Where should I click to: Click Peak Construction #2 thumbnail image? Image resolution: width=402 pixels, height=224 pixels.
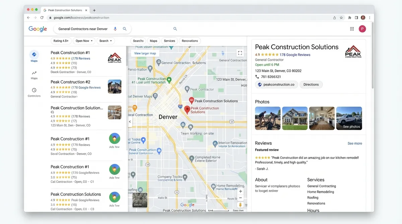pos(115,87)
